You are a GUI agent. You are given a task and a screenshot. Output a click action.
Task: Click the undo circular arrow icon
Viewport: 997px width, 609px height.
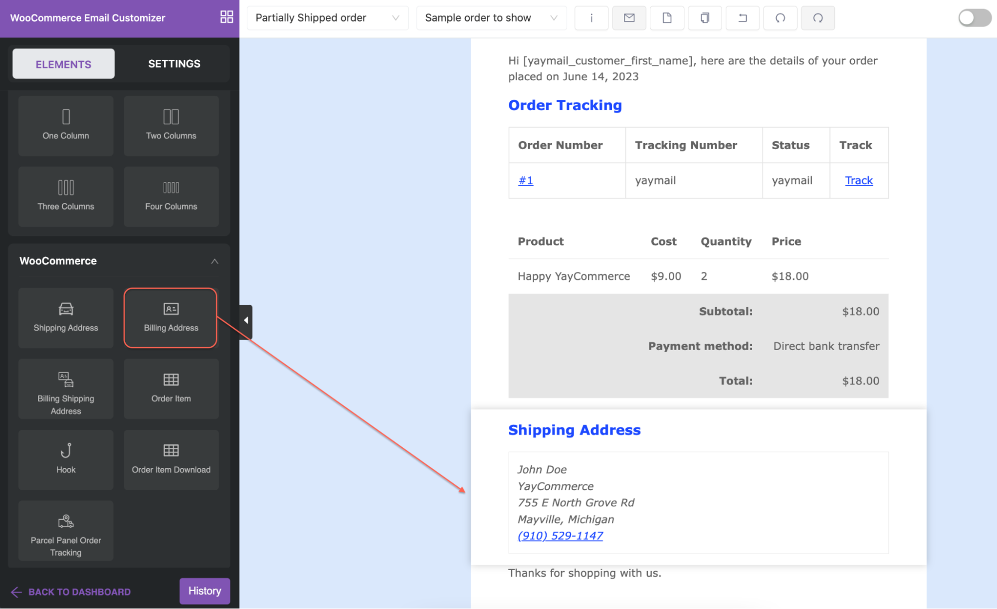[x=780, y=18]
